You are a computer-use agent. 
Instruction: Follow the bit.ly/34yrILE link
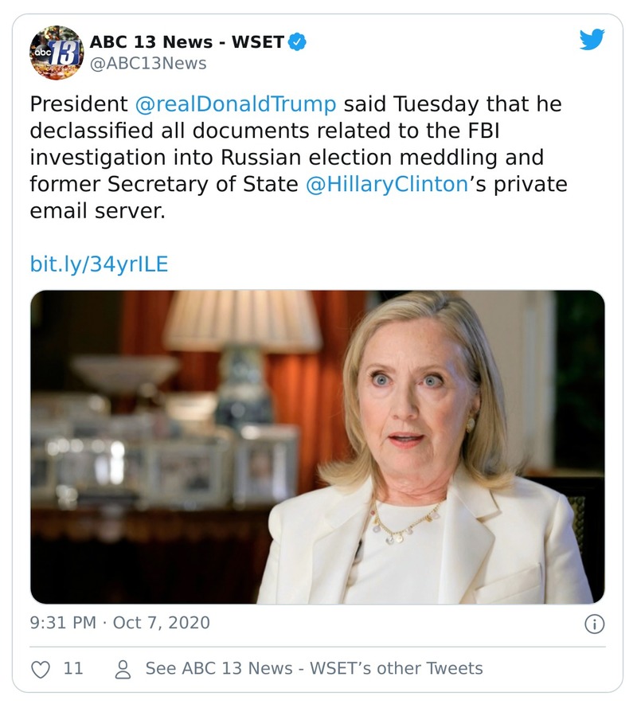click(x=99, y=264)
